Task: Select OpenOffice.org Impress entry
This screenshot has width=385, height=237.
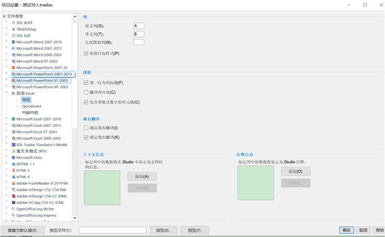Action: tap(36, 215)
